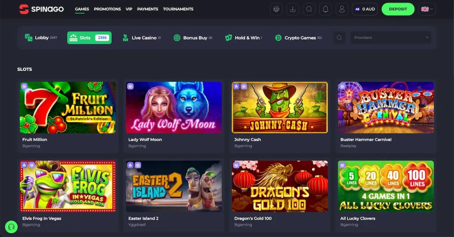The height and width of the screenshot is (237, 454).
Task: Switch to the Lobby category
Action: pos(41,38)
